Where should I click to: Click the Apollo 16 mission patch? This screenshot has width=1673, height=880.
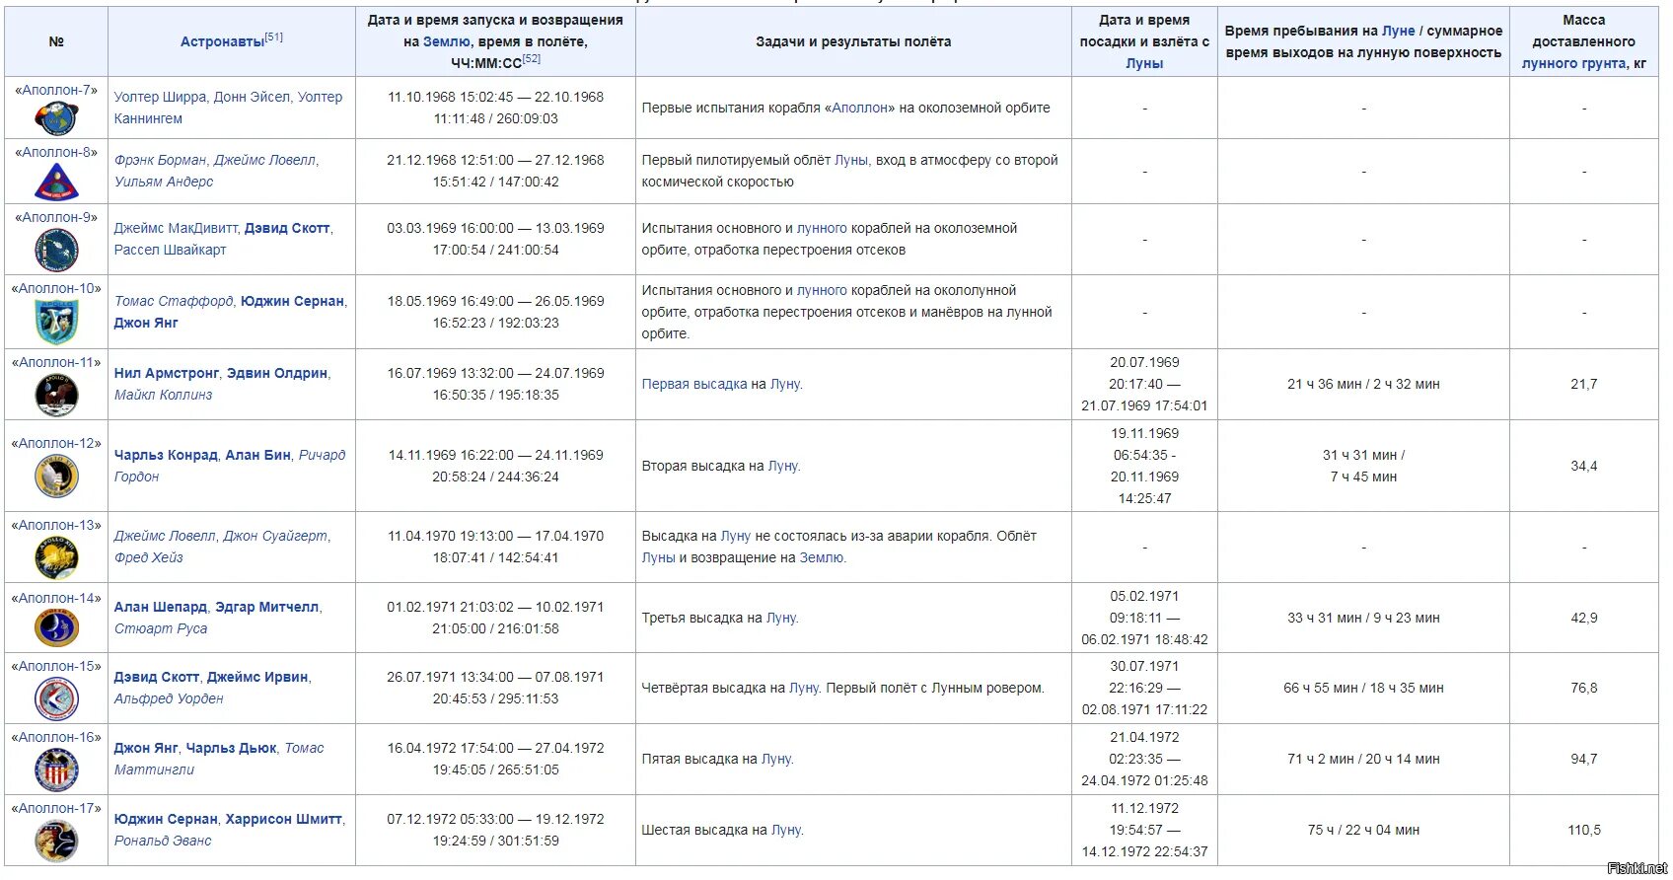56,770
